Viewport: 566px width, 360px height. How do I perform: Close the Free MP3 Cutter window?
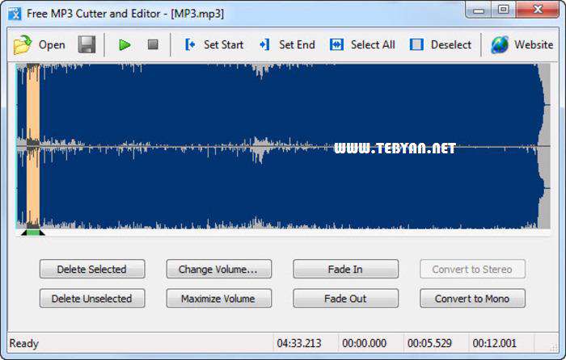538,10
